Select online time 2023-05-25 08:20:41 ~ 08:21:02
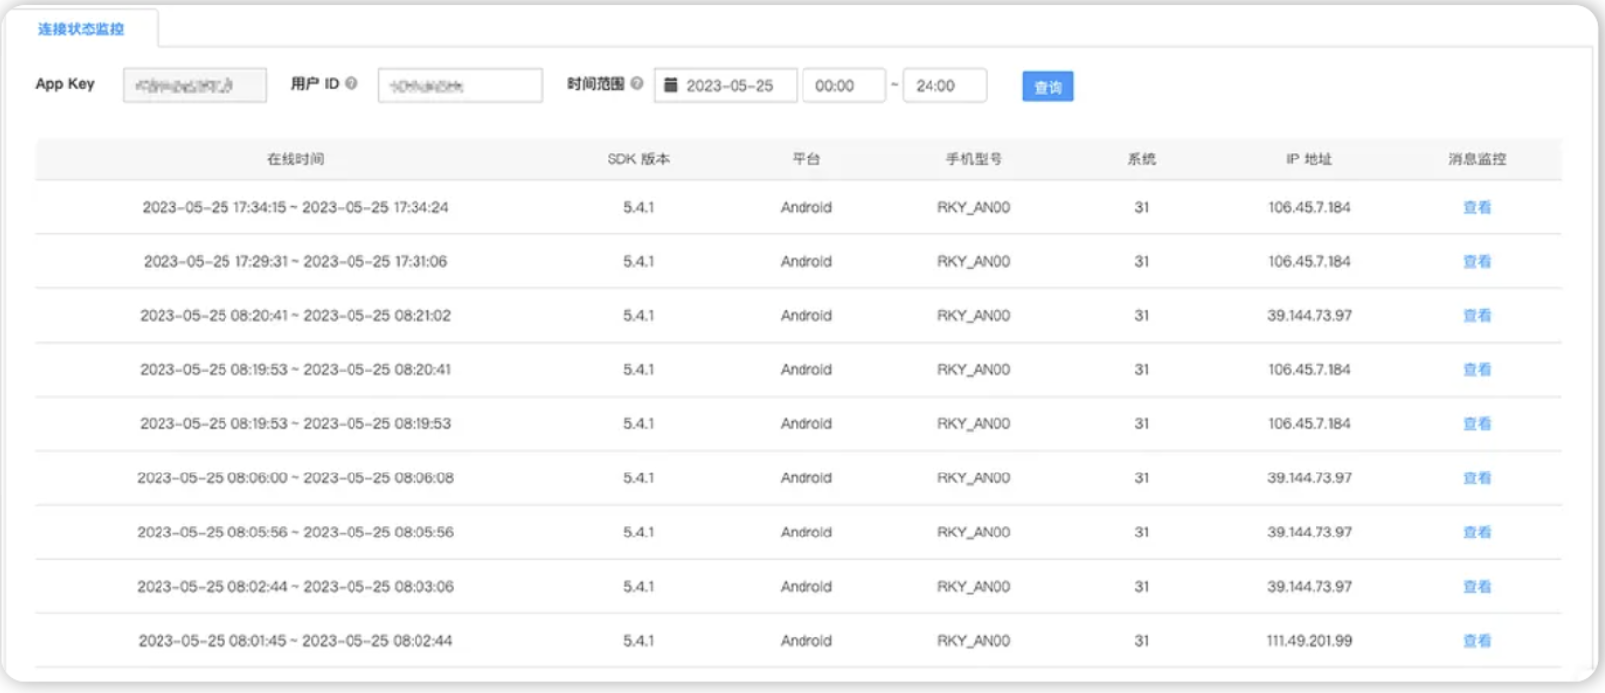 pyautogui.click(x=295, y=315)
